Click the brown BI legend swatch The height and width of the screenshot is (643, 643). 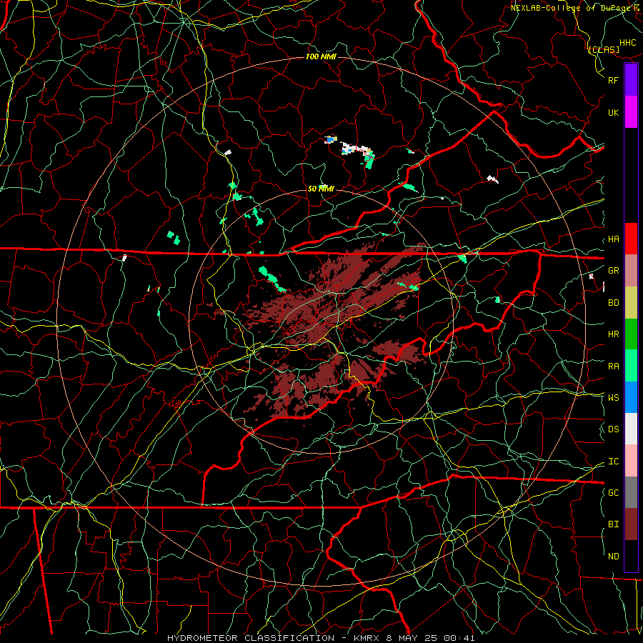pyautogui.click(x=631, y=524)
